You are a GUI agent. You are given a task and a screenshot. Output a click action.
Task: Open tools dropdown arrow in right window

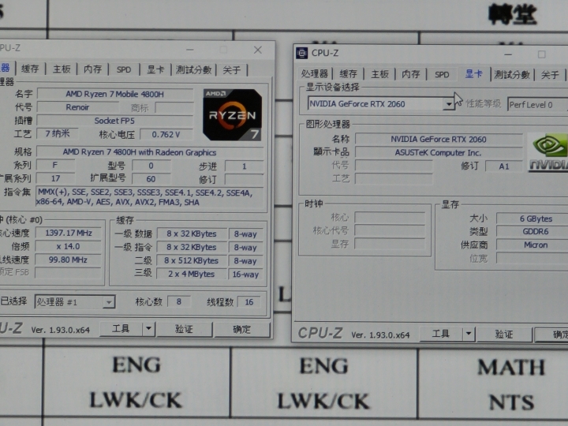tap(469, 334)
